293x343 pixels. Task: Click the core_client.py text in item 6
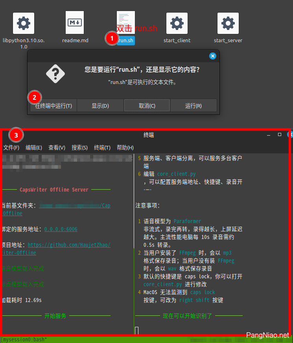pos(176,174)
